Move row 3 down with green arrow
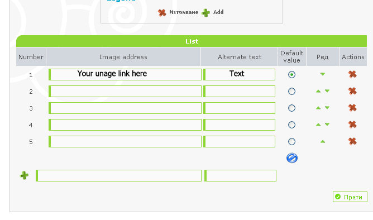373x220 pixels. pos(327,108)
